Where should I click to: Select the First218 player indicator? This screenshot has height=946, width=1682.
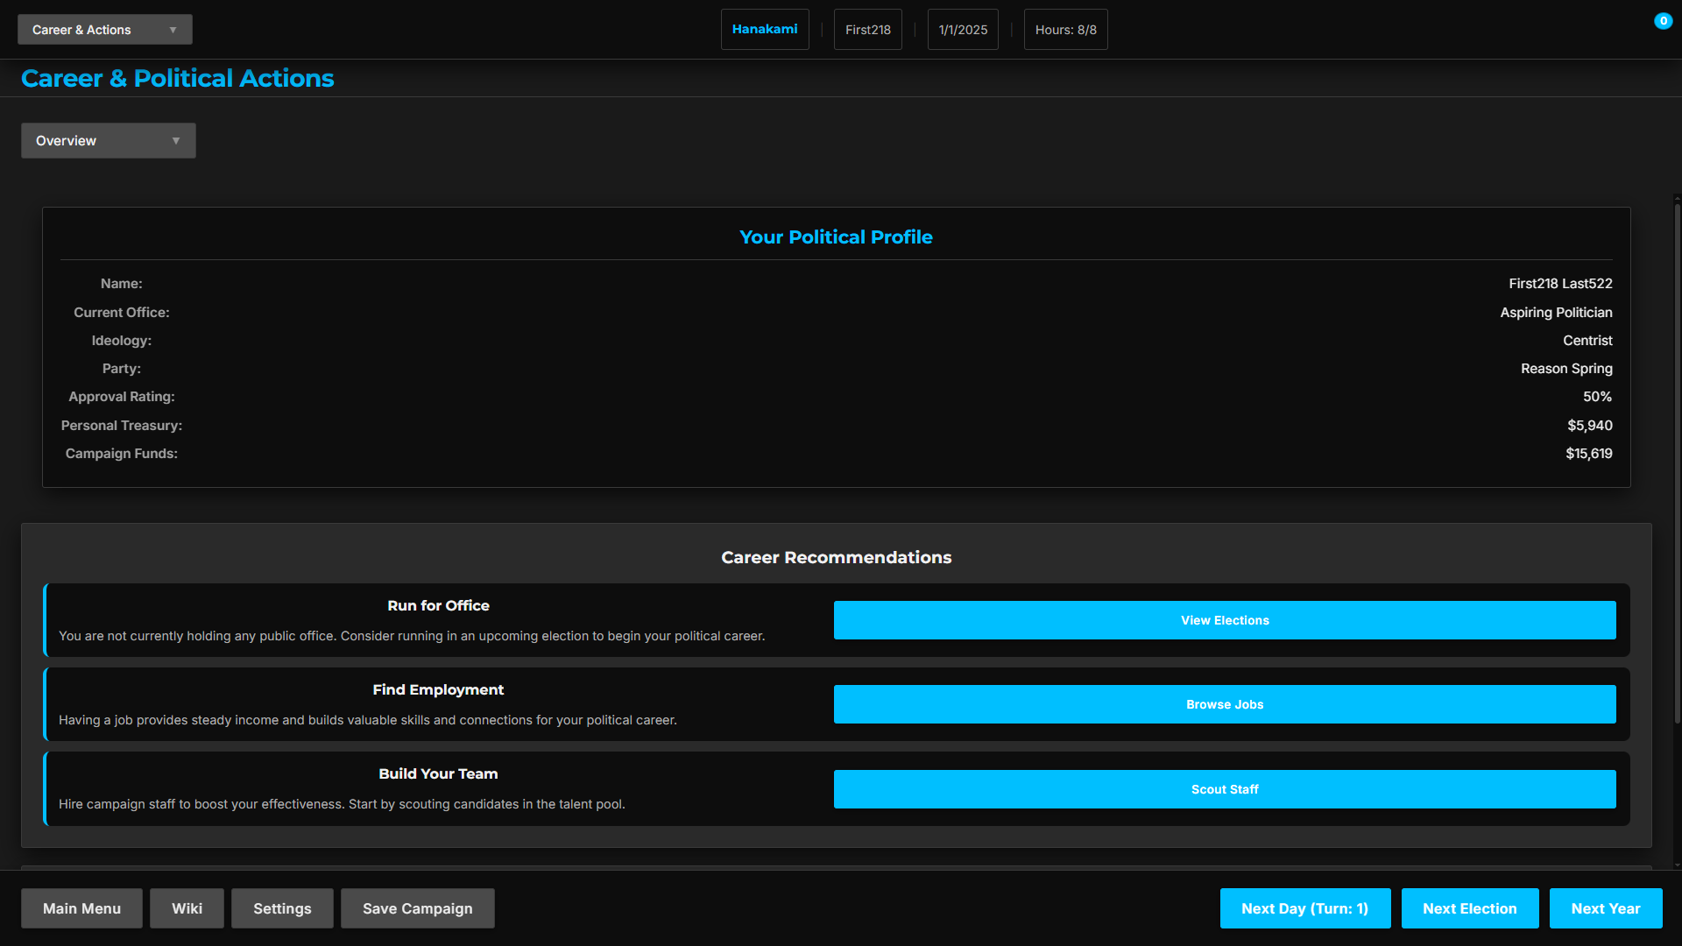(867, 30)
